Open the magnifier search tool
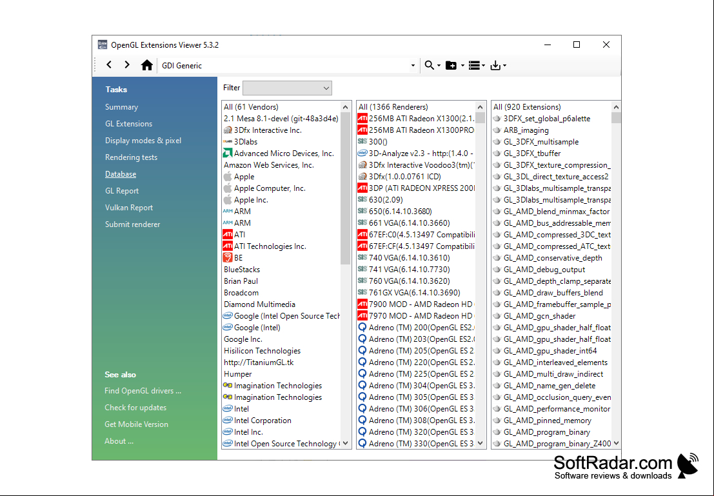 pyautogui.click(x=429, y=65)
